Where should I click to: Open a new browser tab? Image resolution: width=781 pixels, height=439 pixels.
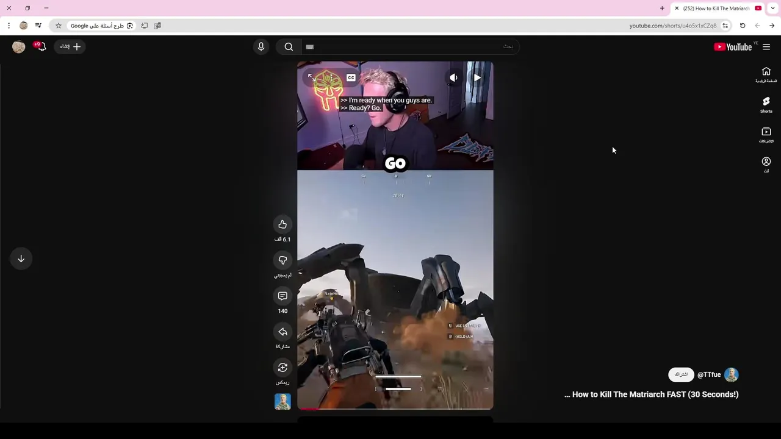[662, 9]
